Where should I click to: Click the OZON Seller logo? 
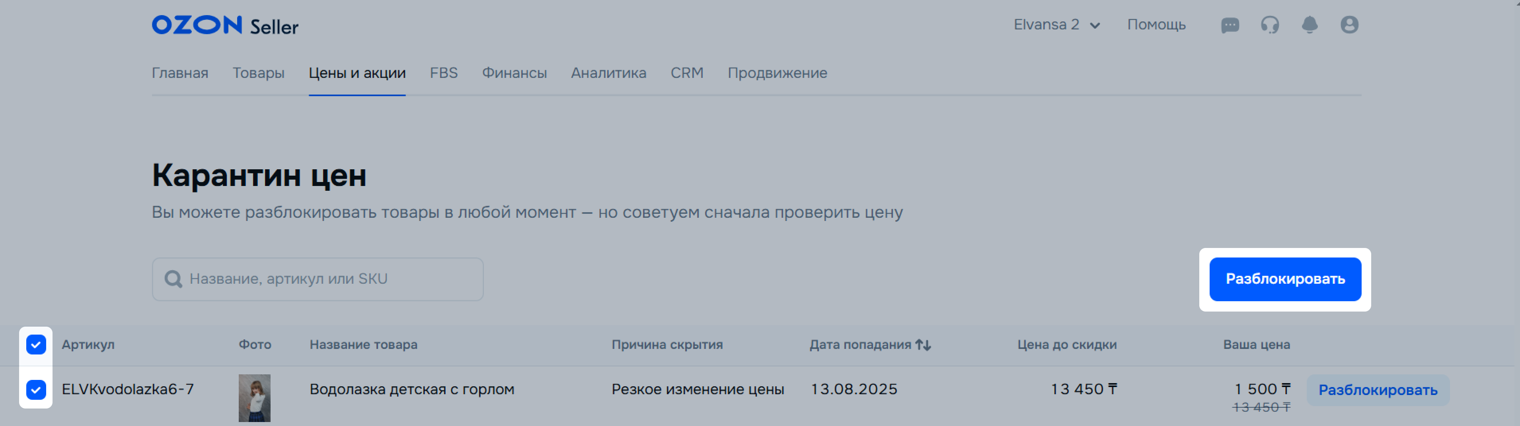coord(225,25)
